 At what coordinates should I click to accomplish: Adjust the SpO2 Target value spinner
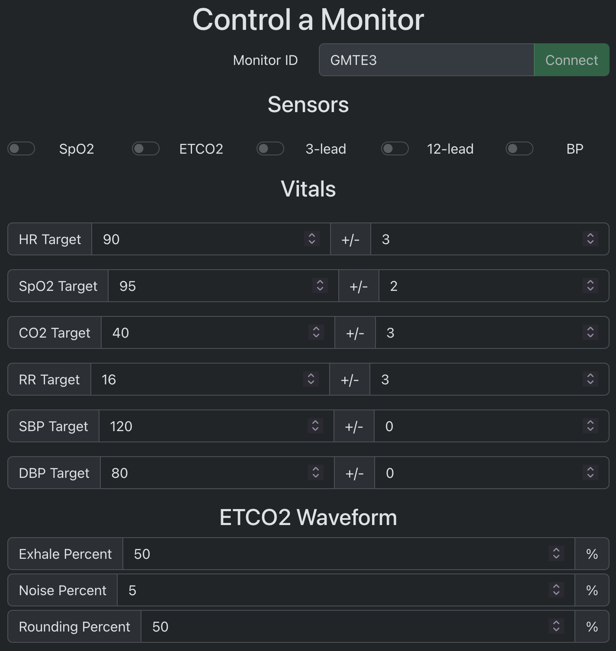click(x=320, y=285)
